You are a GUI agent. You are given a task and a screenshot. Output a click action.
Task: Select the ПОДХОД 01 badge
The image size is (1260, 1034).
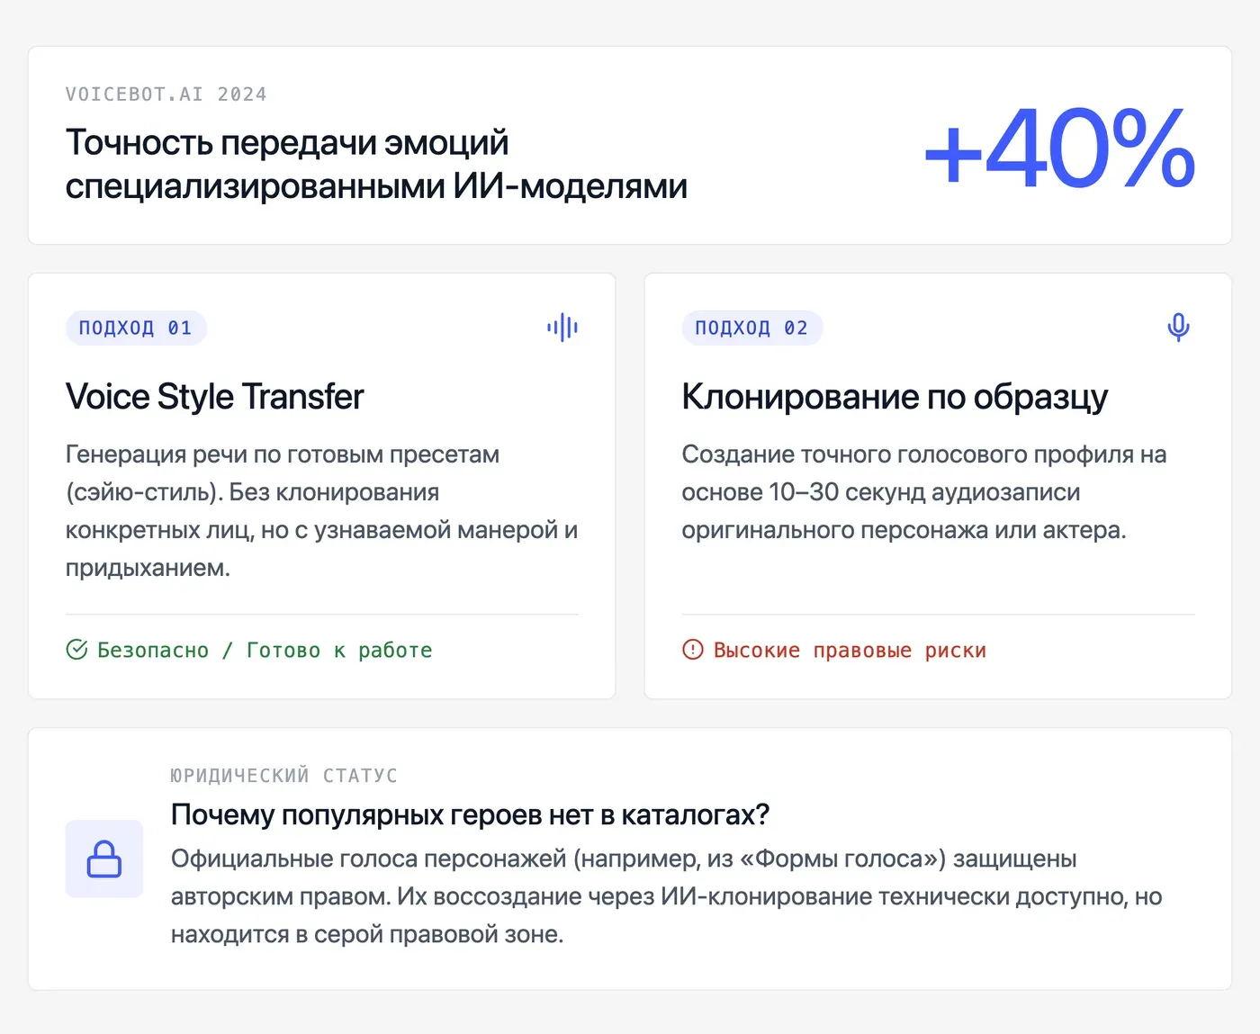pos(136,328)
